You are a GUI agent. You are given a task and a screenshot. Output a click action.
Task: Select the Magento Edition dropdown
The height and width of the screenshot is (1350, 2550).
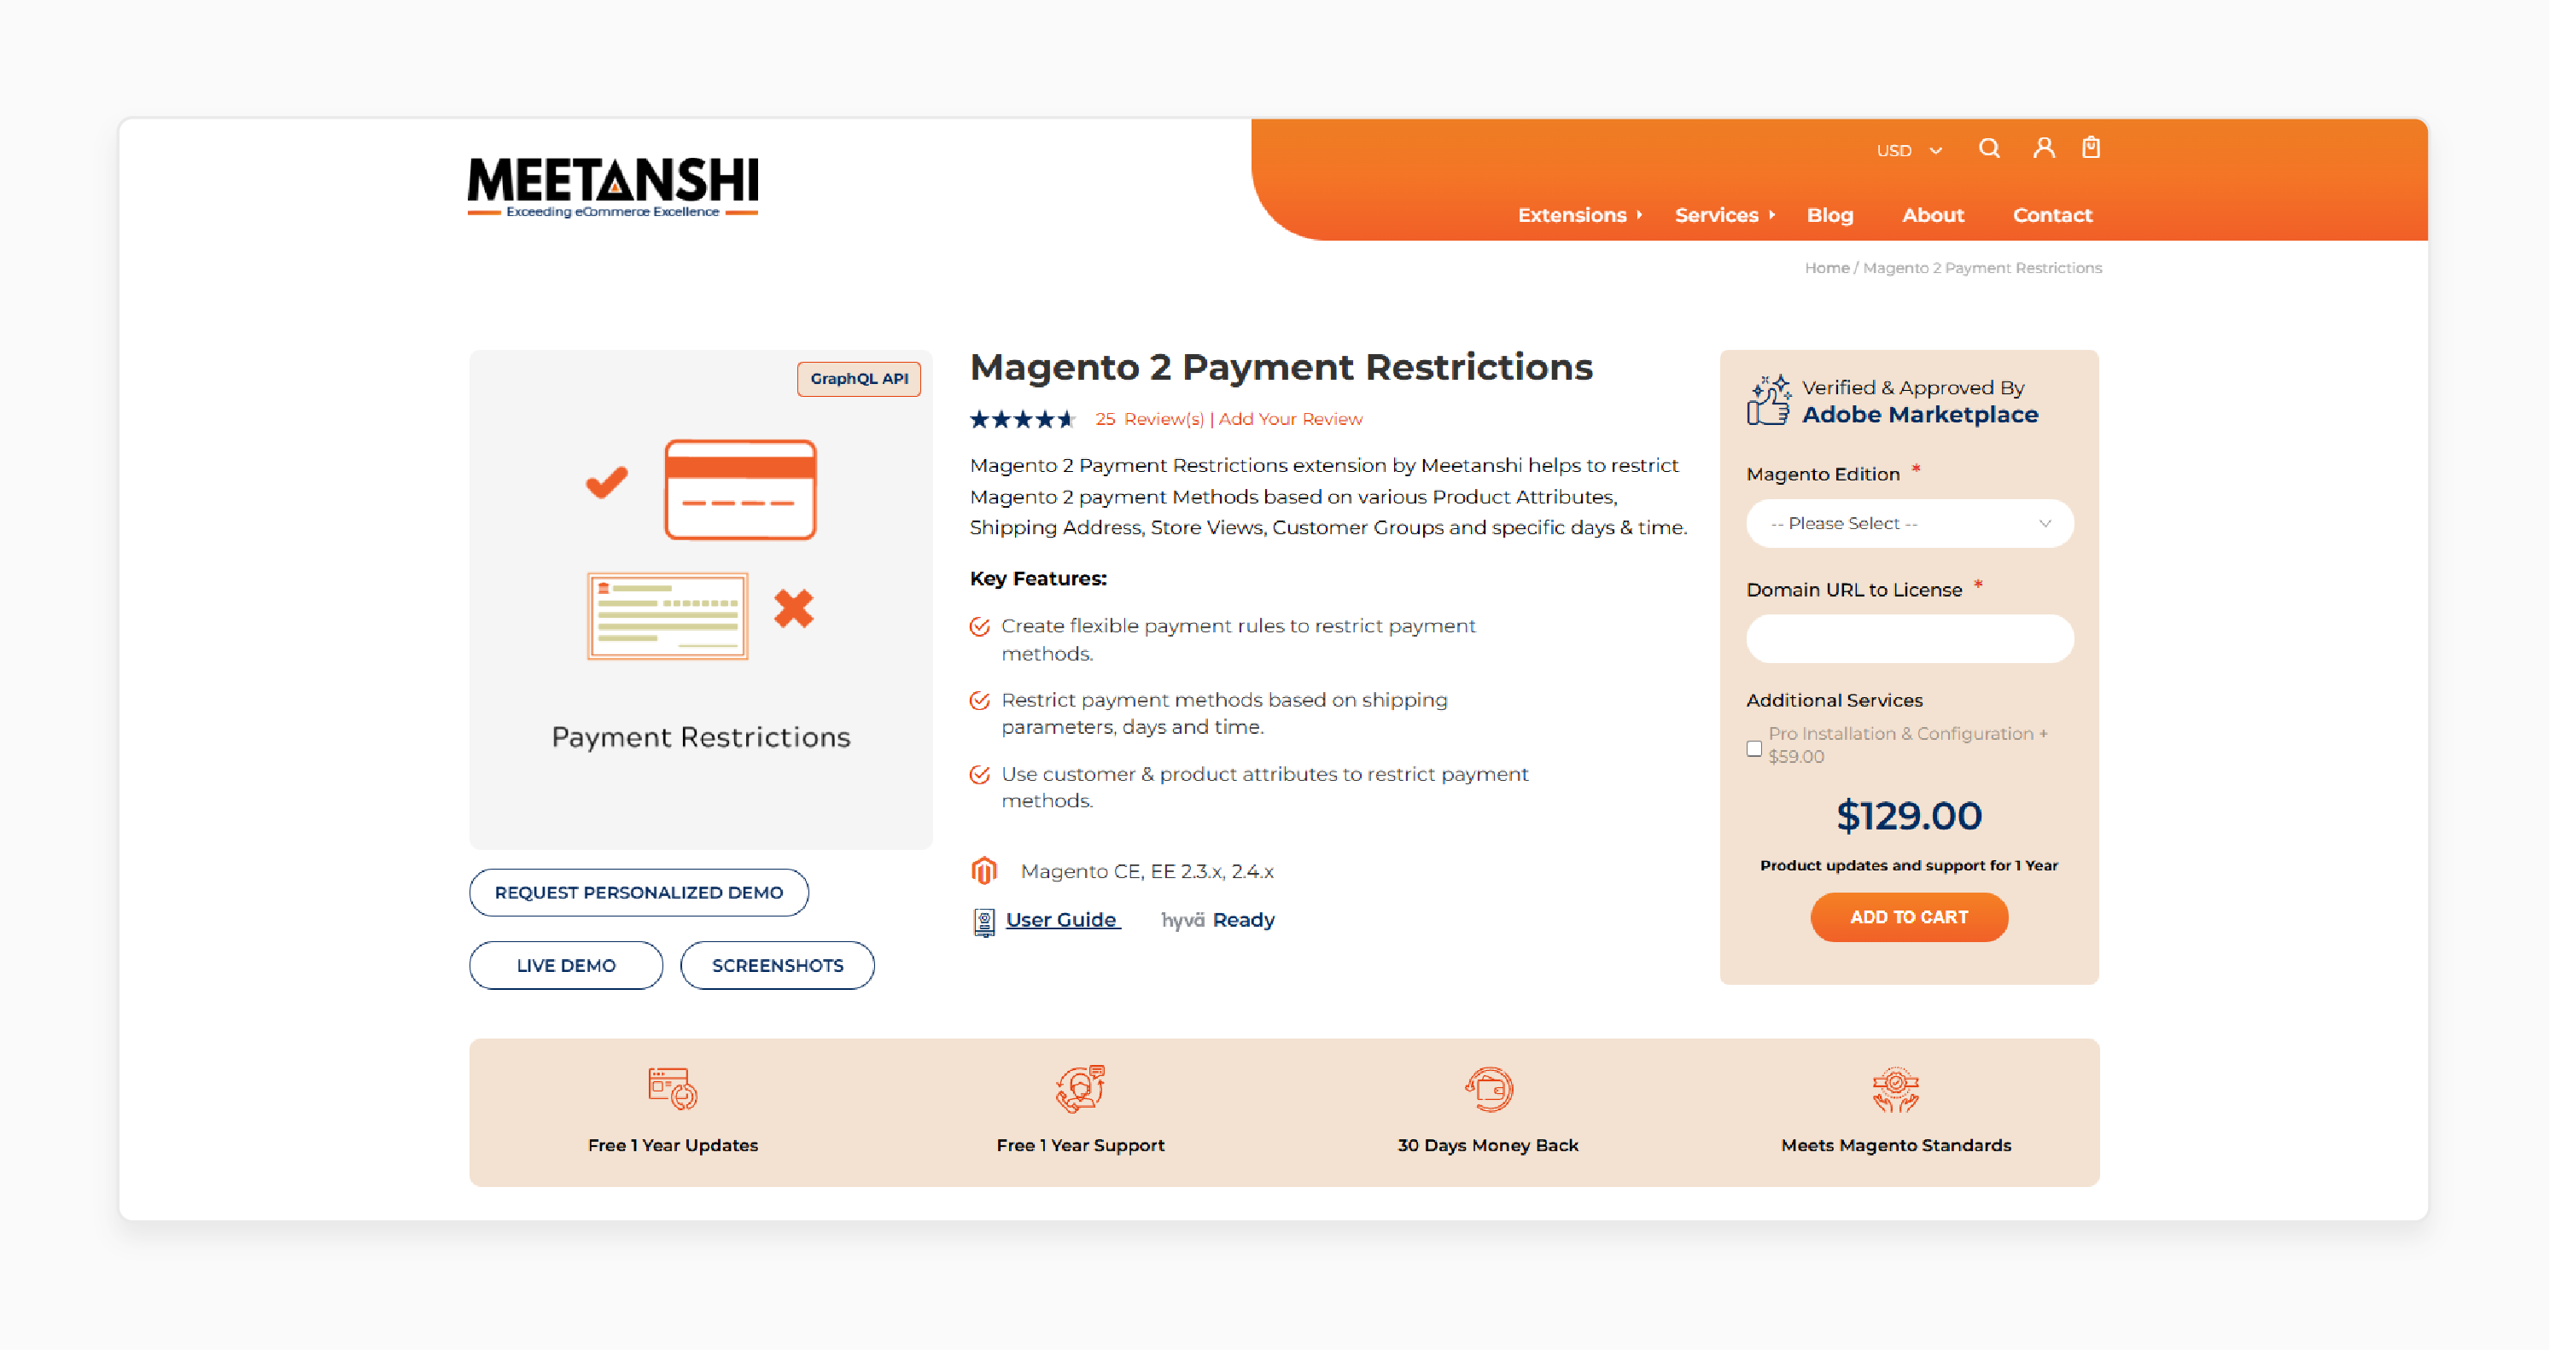tap(1909, 522)
